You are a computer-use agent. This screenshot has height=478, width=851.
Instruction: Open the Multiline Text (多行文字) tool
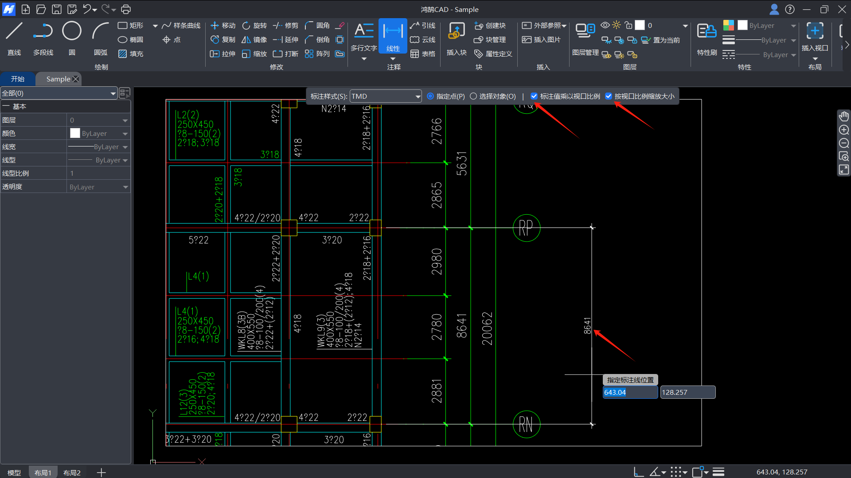coord(364,32)
